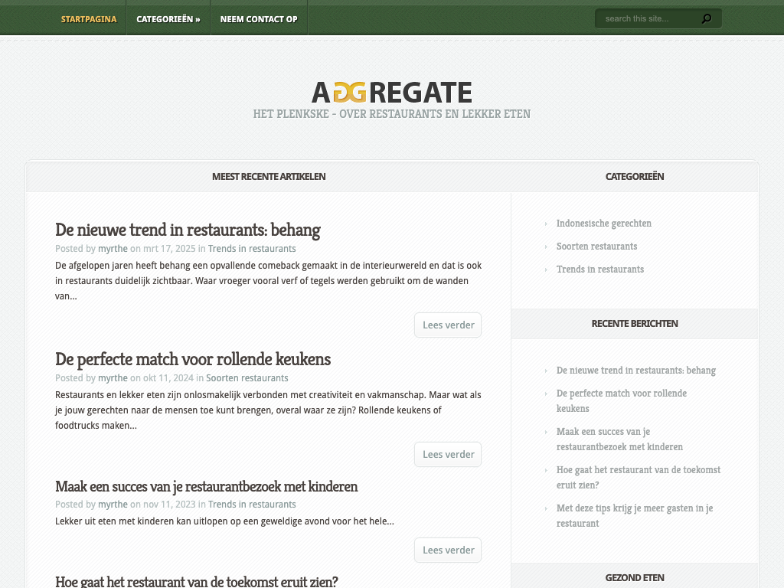Open article title 'De perfecte match voor rollende keukens'
This screenshot has width=784, height=588.
point(193,359)
